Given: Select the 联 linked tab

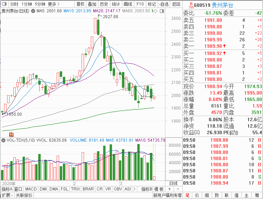Looking at the screenshot, I should (226, 195).
